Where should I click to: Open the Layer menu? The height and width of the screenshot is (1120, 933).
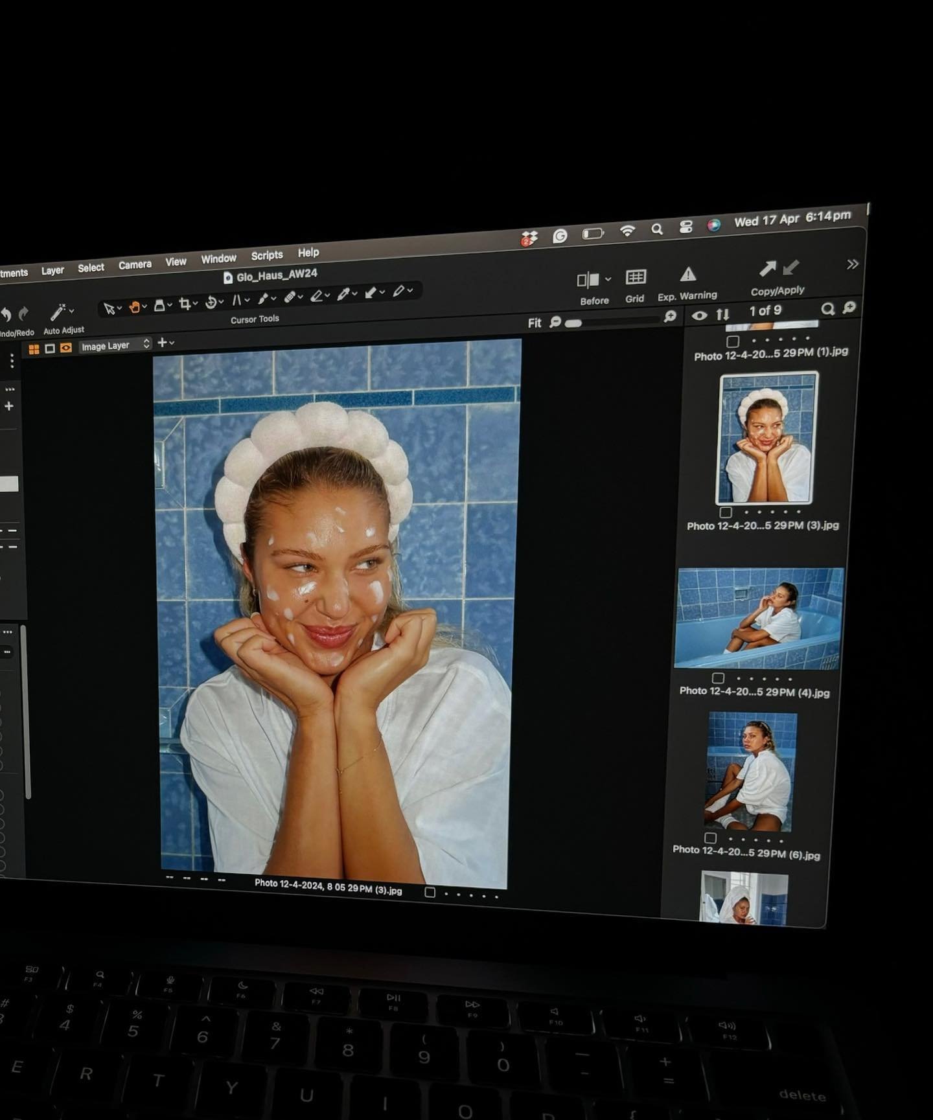coord(52,270)
